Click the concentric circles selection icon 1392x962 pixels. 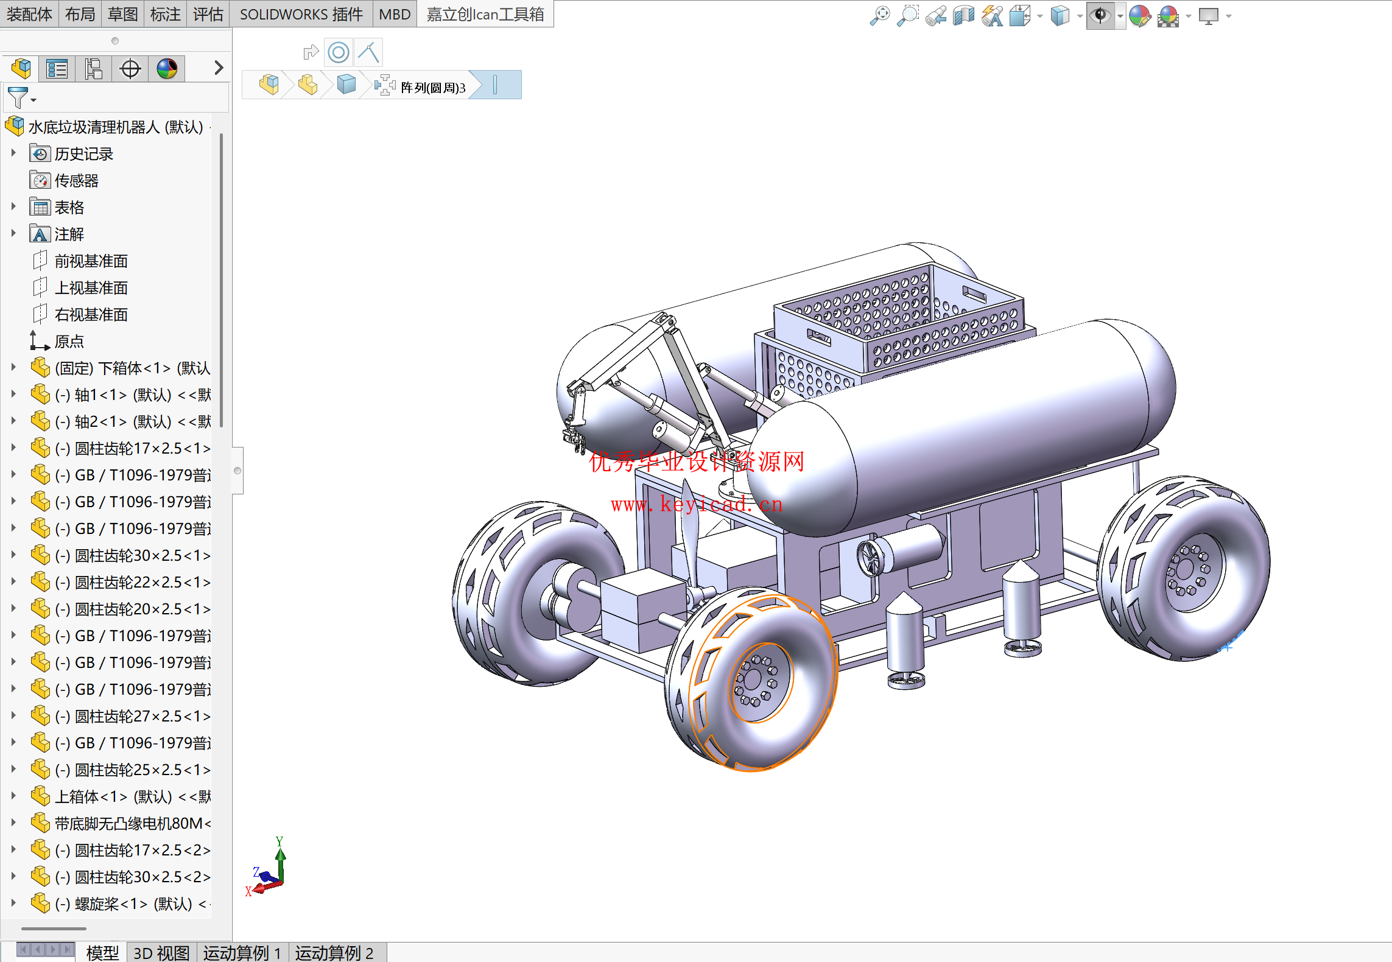pos(339,52)
